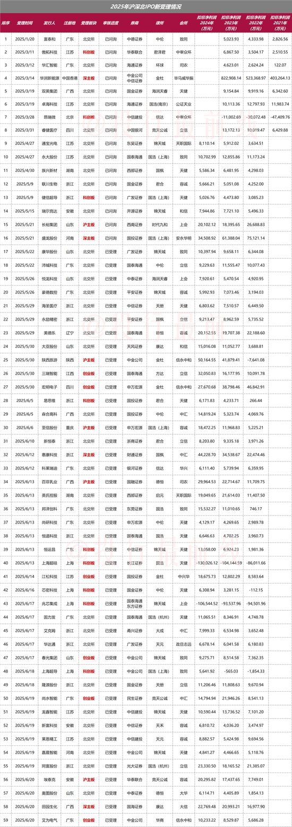Click law firm cell '时代九和'
The width and height of the screenshot is (292, 827).
(159, 224)
